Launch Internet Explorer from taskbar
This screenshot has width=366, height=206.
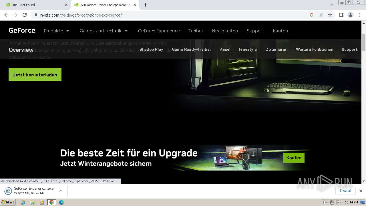[23, 202]
